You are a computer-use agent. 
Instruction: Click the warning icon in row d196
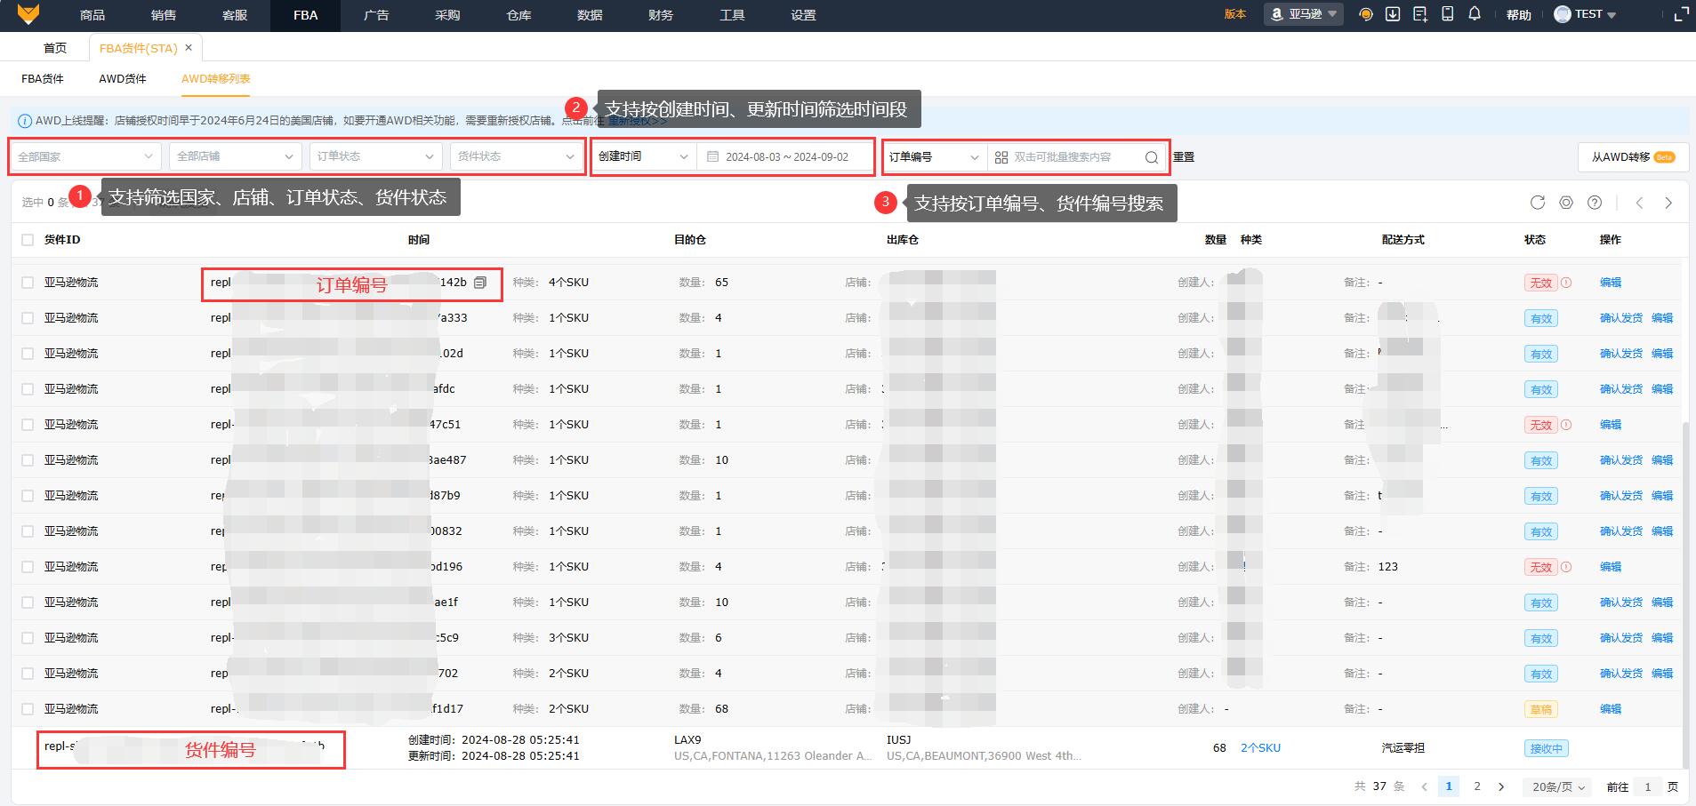click(1566, 567)
